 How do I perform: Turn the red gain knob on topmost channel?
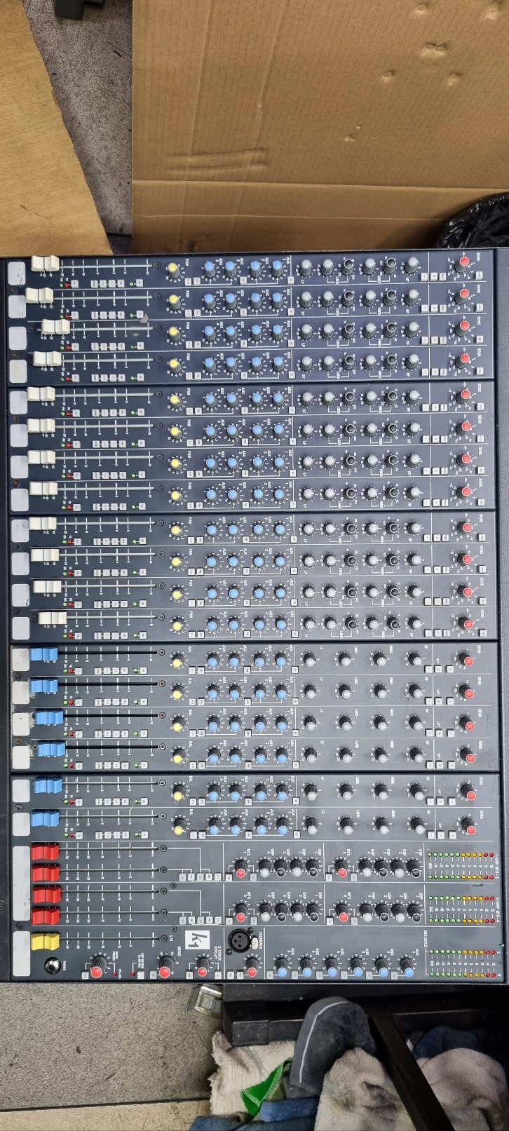pyautogui.click(x=463, y=264)
